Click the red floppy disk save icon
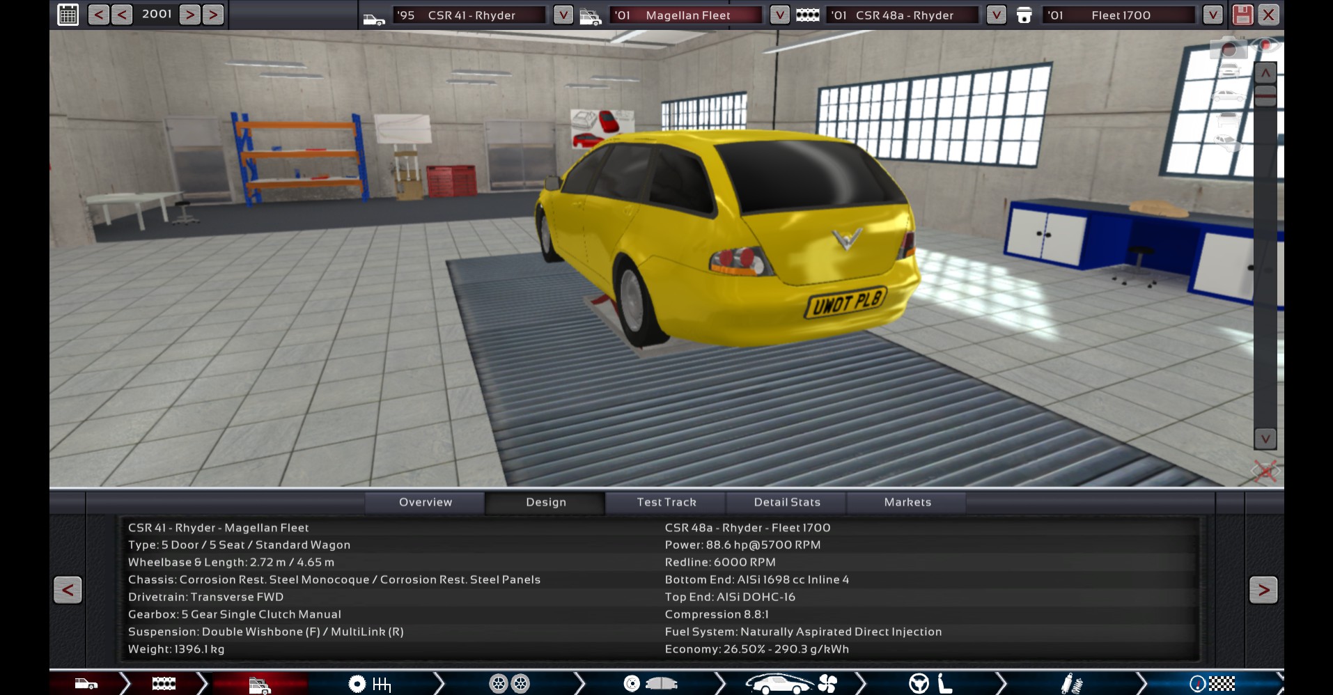This screenshot has height=695, width=1333. 1242,15
